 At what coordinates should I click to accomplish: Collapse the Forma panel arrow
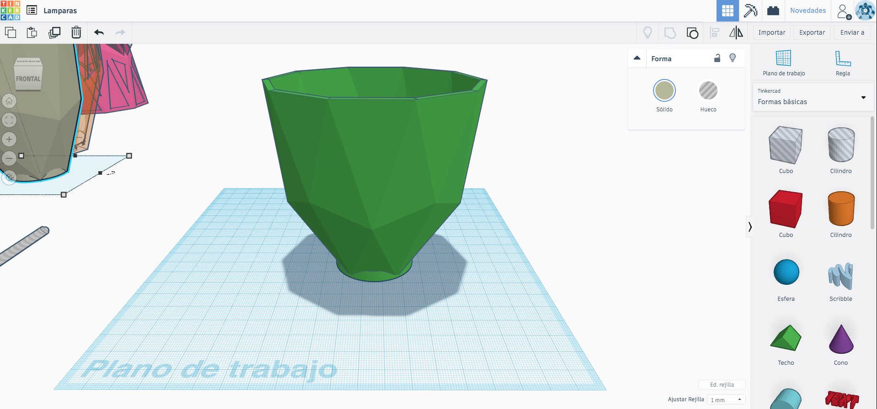coord(637,58)
